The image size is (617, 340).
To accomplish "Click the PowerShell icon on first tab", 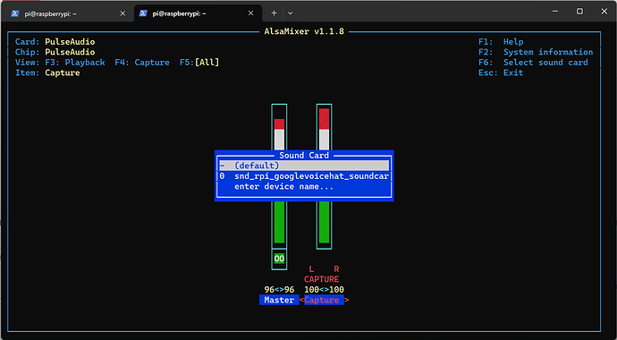I will pos(15,13).
